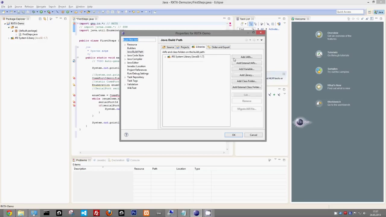Click the Open Perspective icon
Viewport: 386px width, 217px height.
point(370,12)
